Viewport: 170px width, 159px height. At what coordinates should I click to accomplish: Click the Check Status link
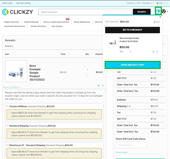(x=121, y=152)
